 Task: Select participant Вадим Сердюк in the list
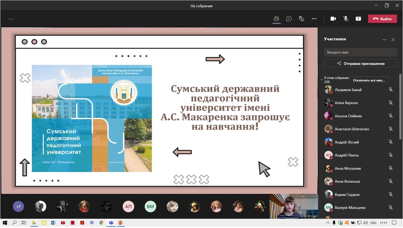(347, 195)
